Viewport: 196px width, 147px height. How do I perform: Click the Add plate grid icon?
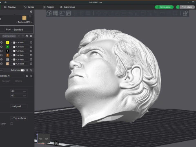pyautogui.click(x=56, y=13)
